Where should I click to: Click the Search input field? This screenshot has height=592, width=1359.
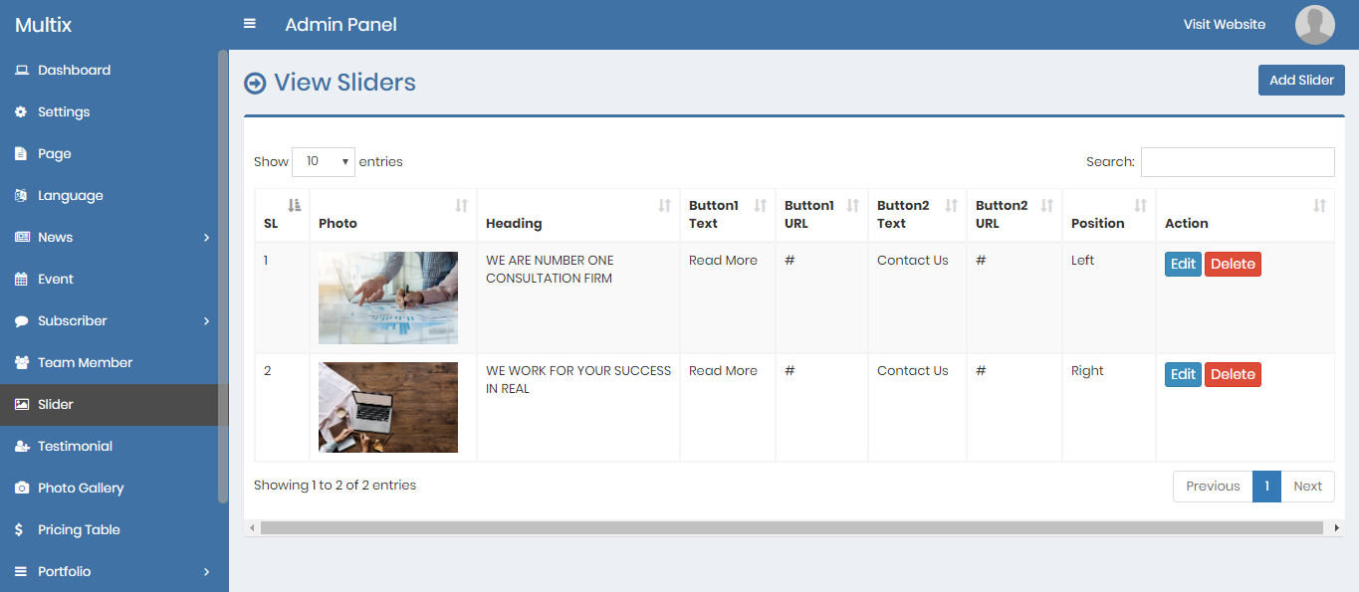(x=1237, y=162)
